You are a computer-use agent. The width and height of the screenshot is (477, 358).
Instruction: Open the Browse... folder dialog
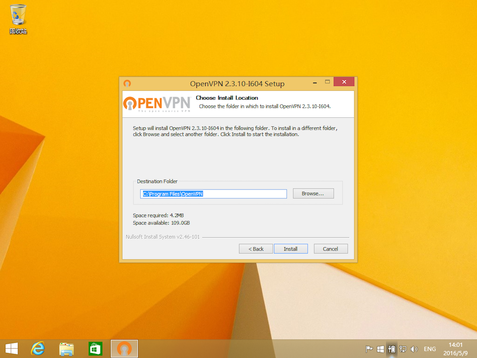tap(313, 193)
